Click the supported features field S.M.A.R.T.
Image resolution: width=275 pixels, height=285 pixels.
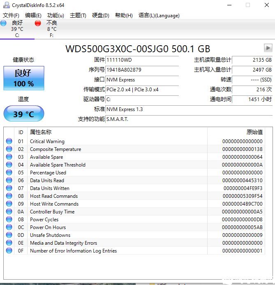point(189,119)
